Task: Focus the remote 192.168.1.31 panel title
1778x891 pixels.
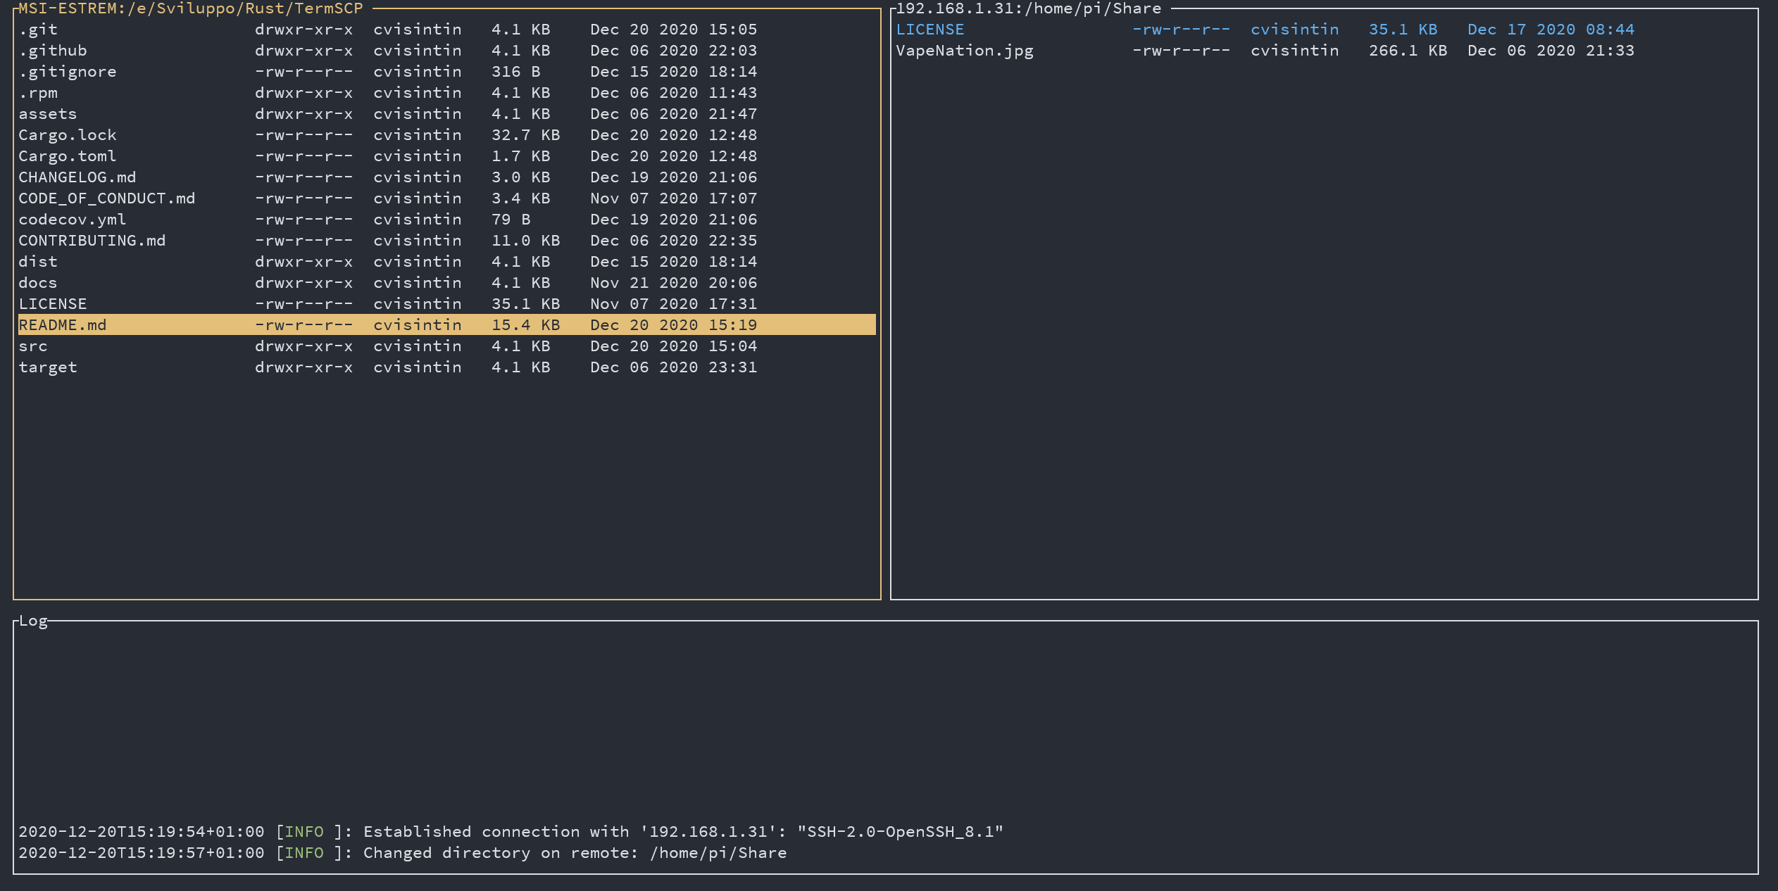Action: pyautogui.click(x=1028, y=8)
